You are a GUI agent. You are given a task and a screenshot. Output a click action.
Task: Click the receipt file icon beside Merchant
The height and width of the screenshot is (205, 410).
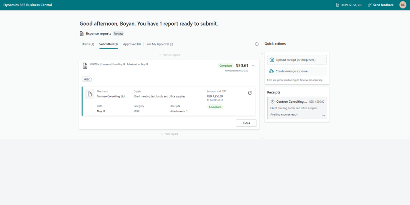89,94
